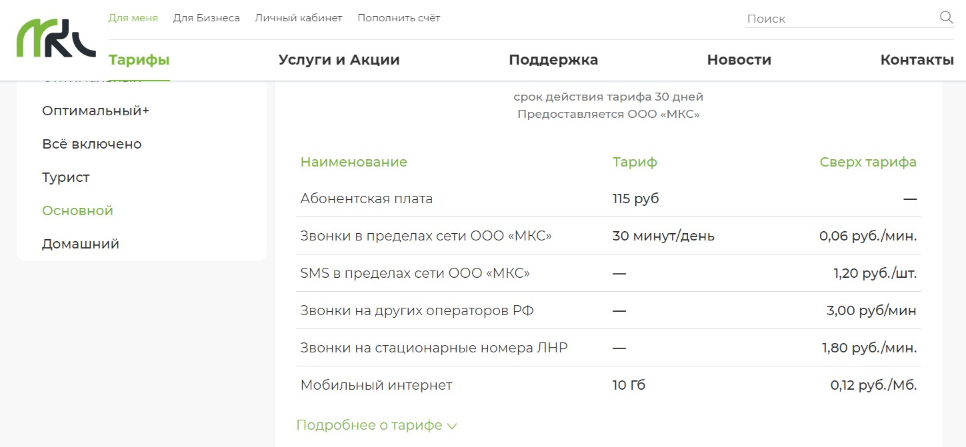Image resolution: width=966 pixels, height=447 pixels.
Task: Expand the Подробнее о тарифе chevron
Action: 452,426
